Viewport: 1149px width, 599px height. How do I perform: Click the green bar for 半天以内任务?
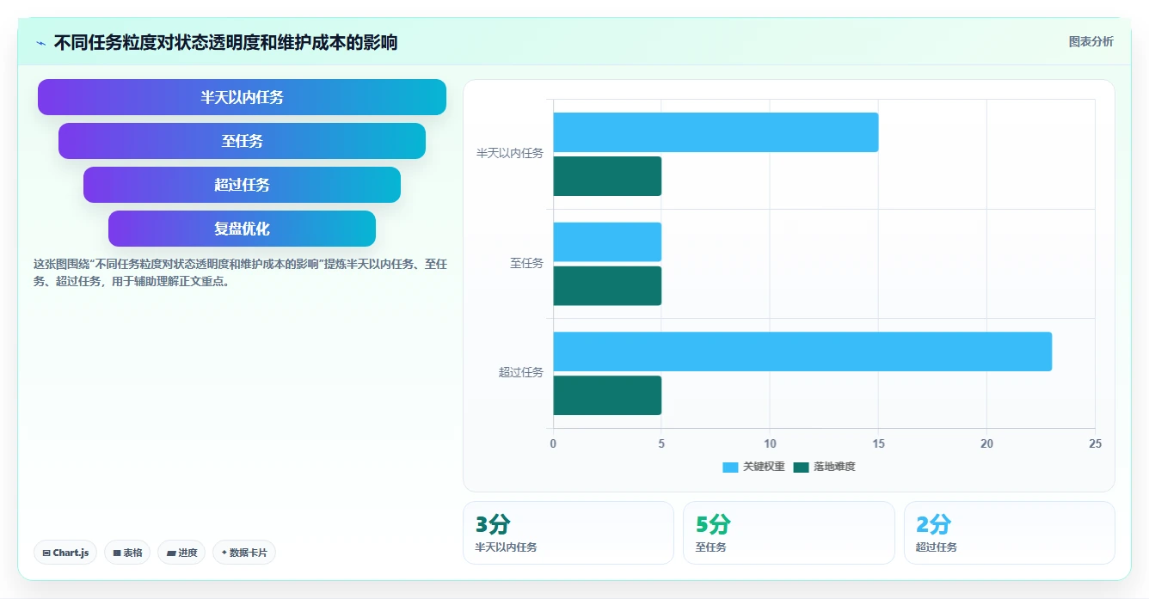(x=607, y=176)
